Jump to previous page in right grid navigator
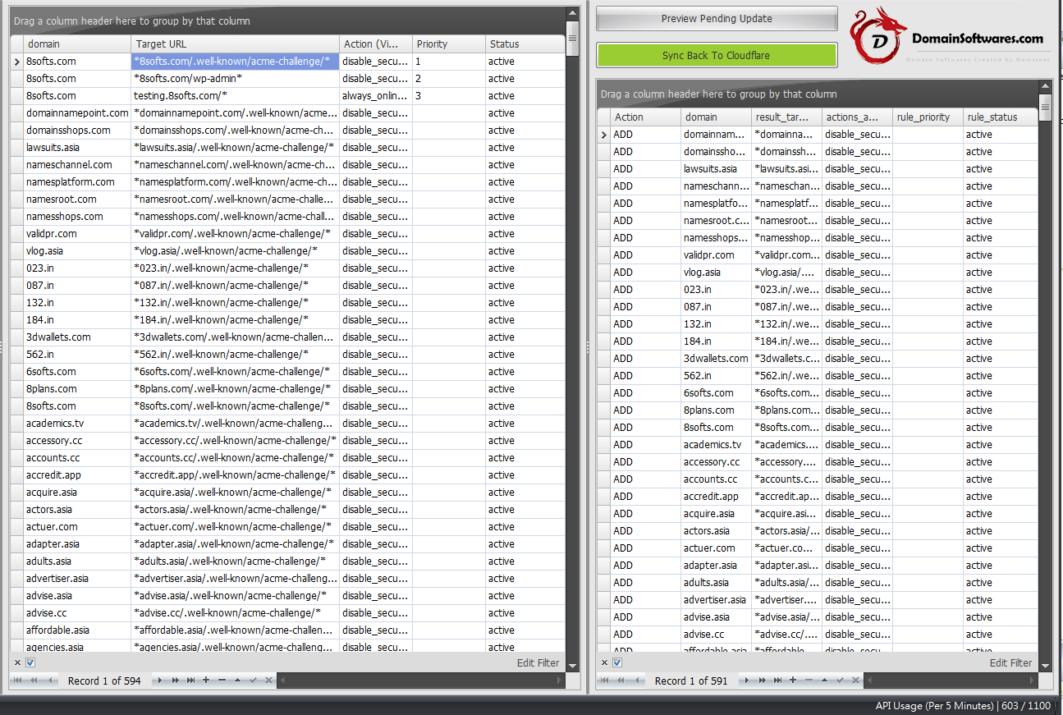 (x=621, y=681)
